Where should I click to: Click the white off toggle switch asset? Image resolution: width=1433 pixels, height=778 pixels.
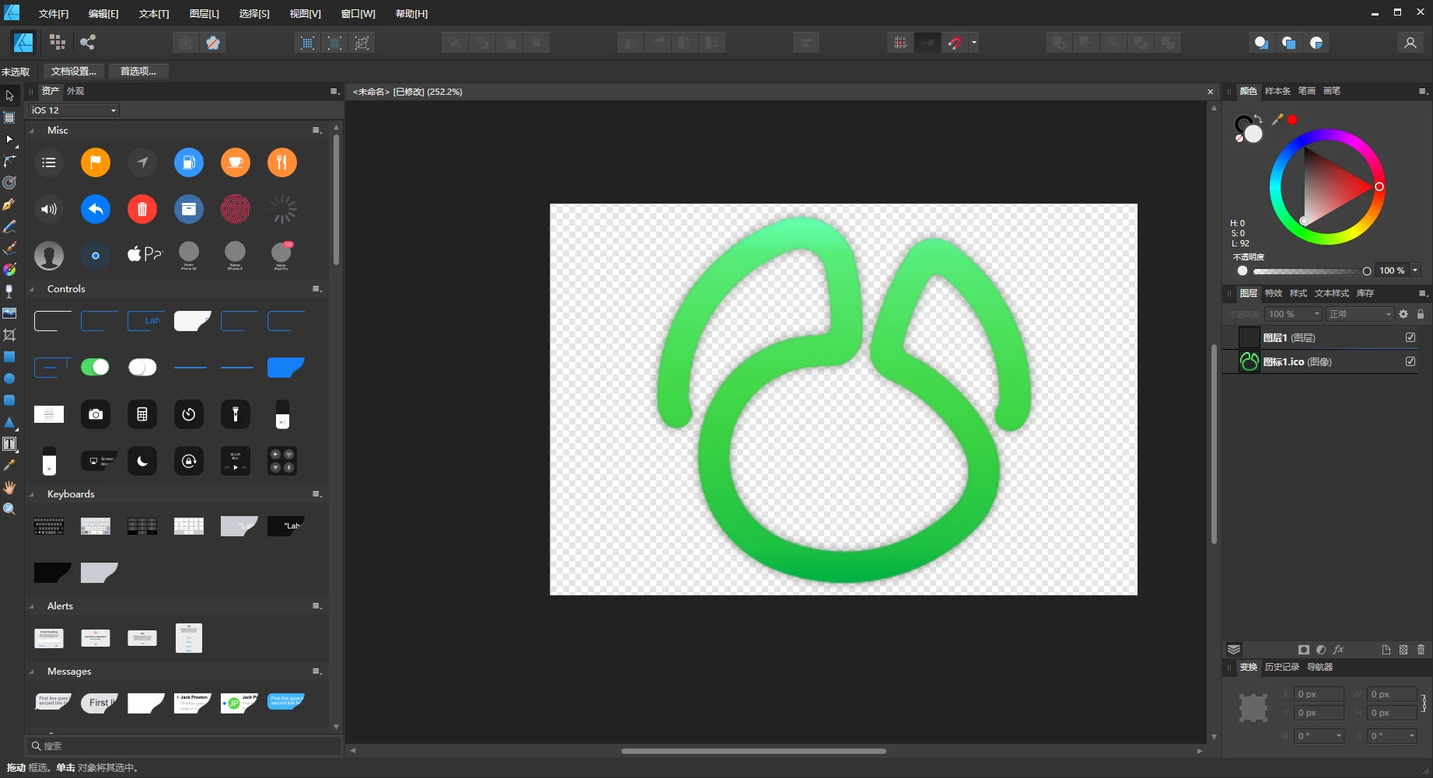[142, 367]
